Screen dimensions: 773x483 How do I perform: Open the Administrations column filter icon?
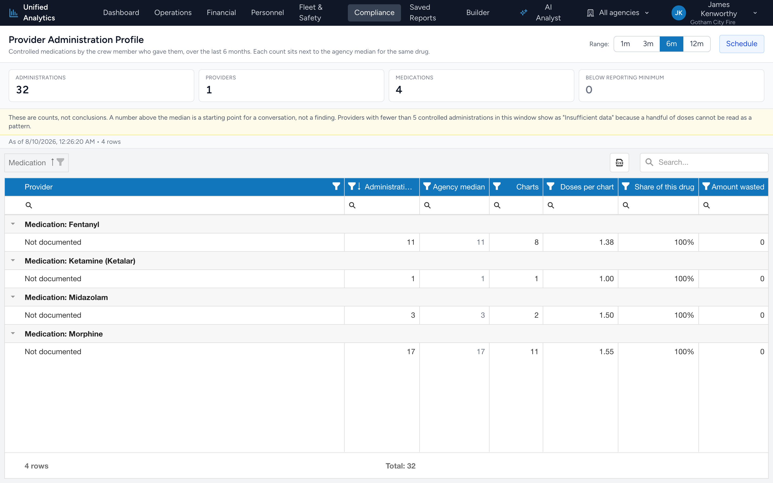pos(352,186)
